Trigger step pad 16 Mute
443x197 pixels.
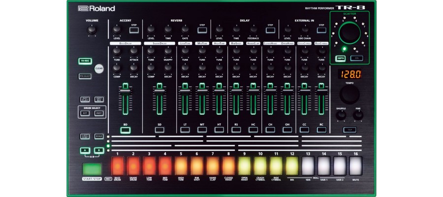coord(356,166)
